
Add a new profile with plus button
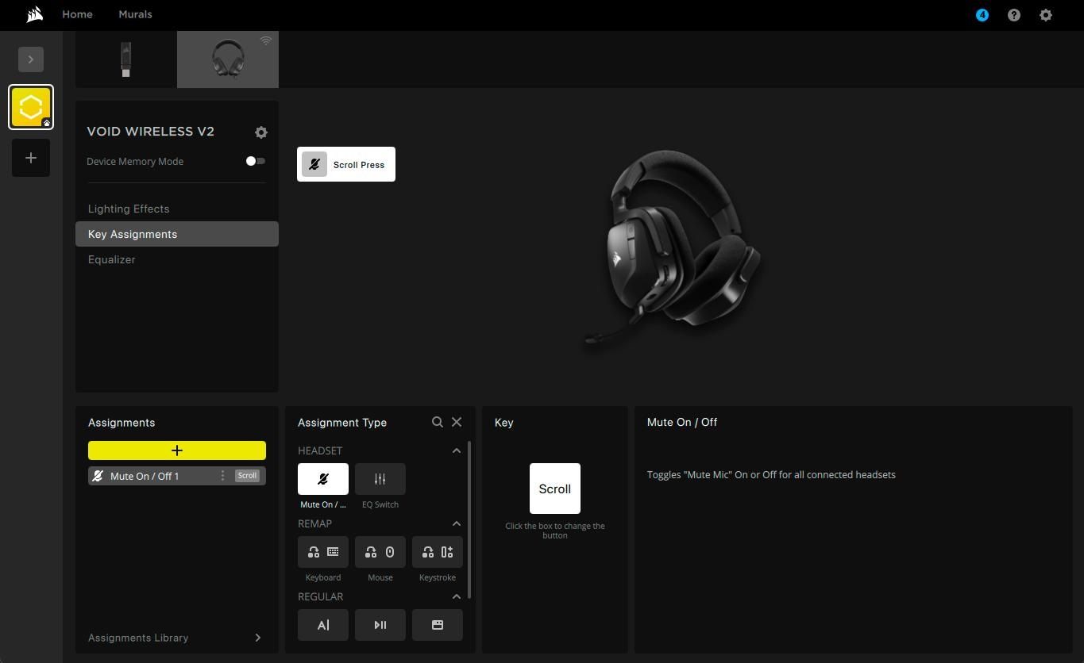(31, 158)
